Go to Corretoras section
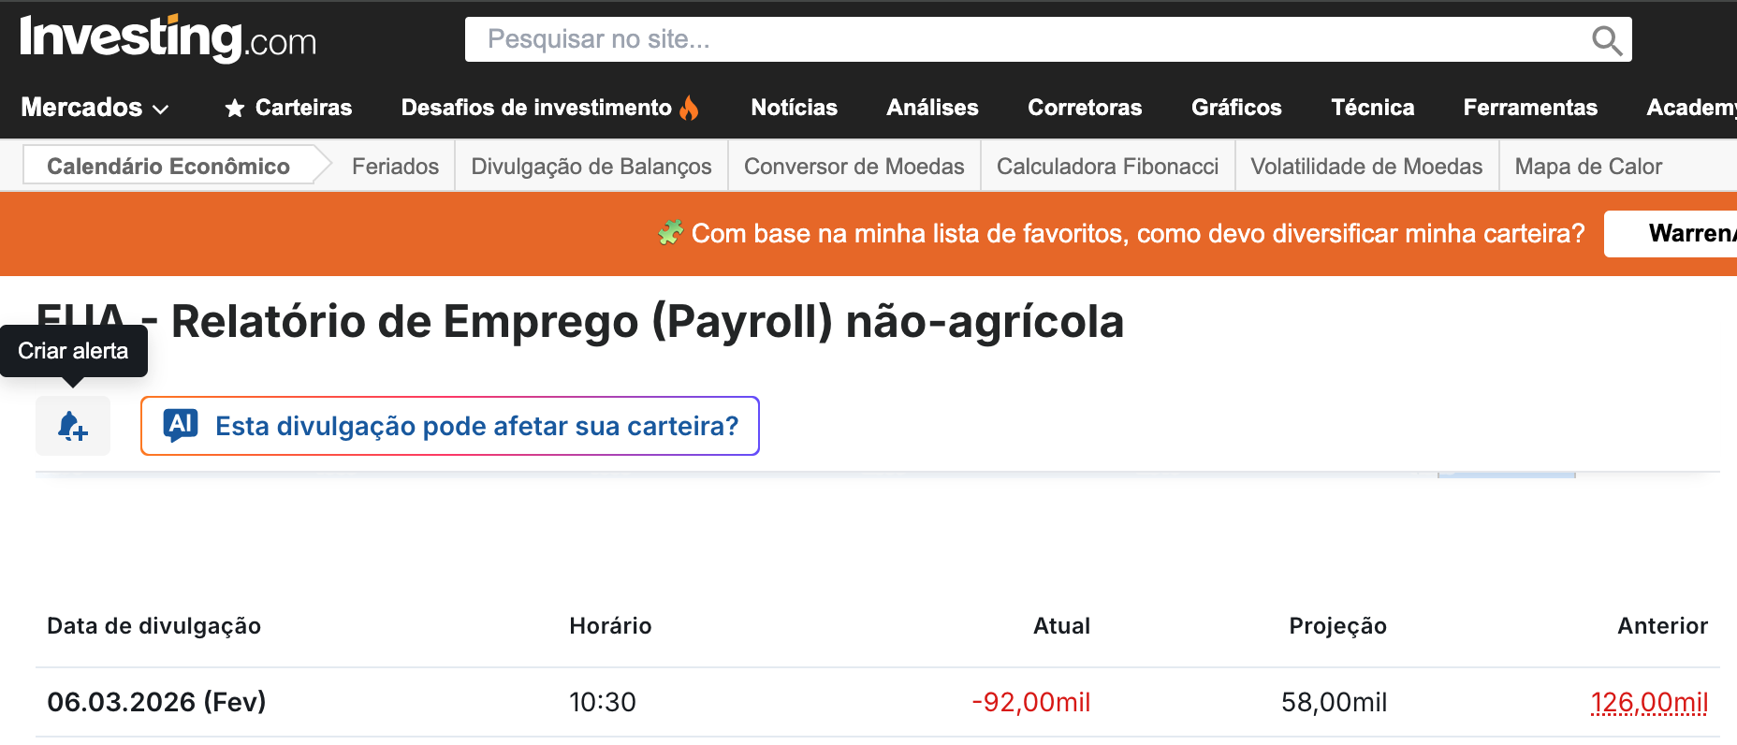Image resolution: width=1737 pixels, height=745 pixels. [1085, 108]
